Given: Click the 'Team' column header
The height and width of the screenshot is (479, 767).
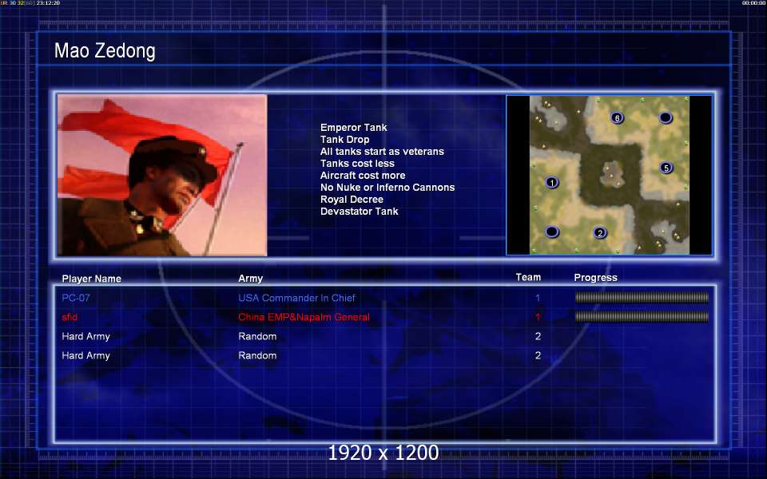Looking at the screenshot, I should coord(528,277).
